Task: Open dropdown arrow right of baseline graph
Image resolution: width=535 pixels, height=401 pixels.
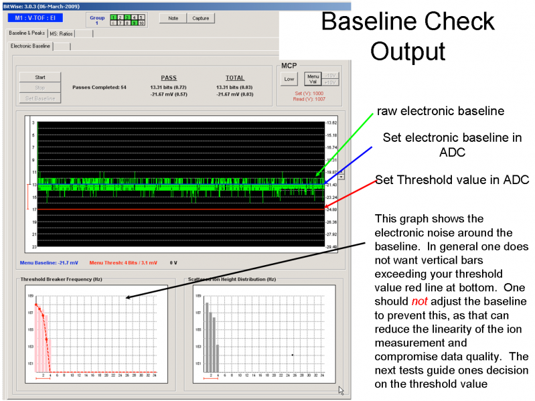Action: [x=342, y=177]
